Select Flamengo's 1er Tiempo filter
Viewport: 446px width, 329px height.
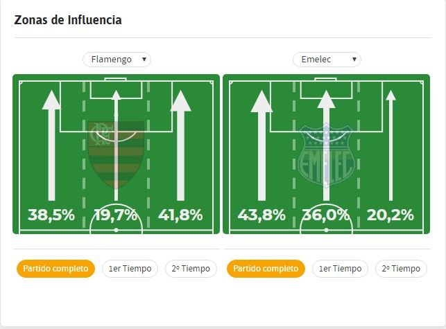(x=130, y=269)
